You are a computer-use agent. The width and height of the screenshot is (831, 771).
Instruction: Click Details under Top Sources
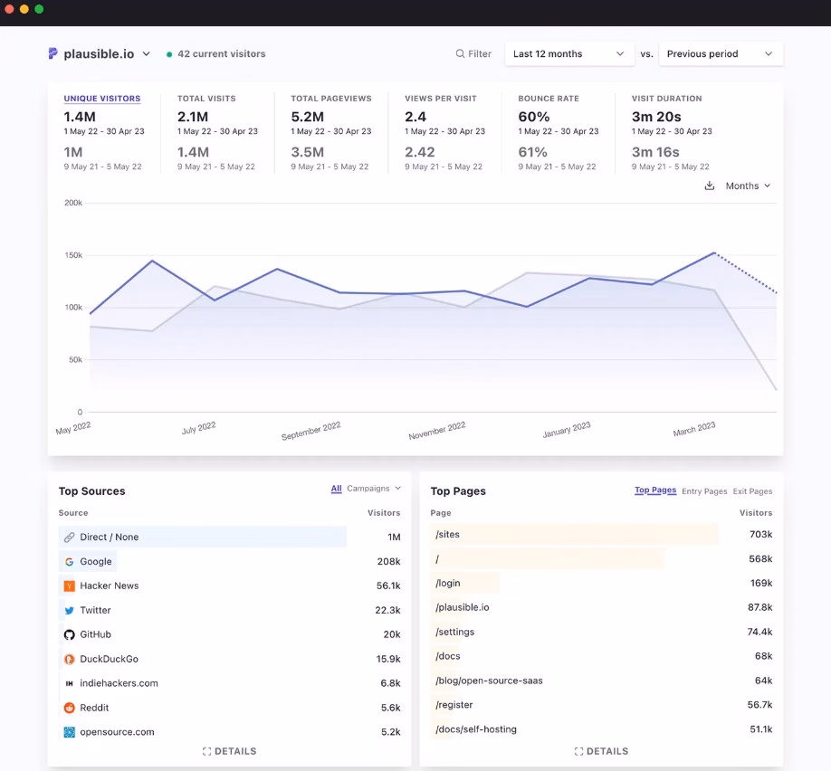pyautogui.click(x=229, y=750)
